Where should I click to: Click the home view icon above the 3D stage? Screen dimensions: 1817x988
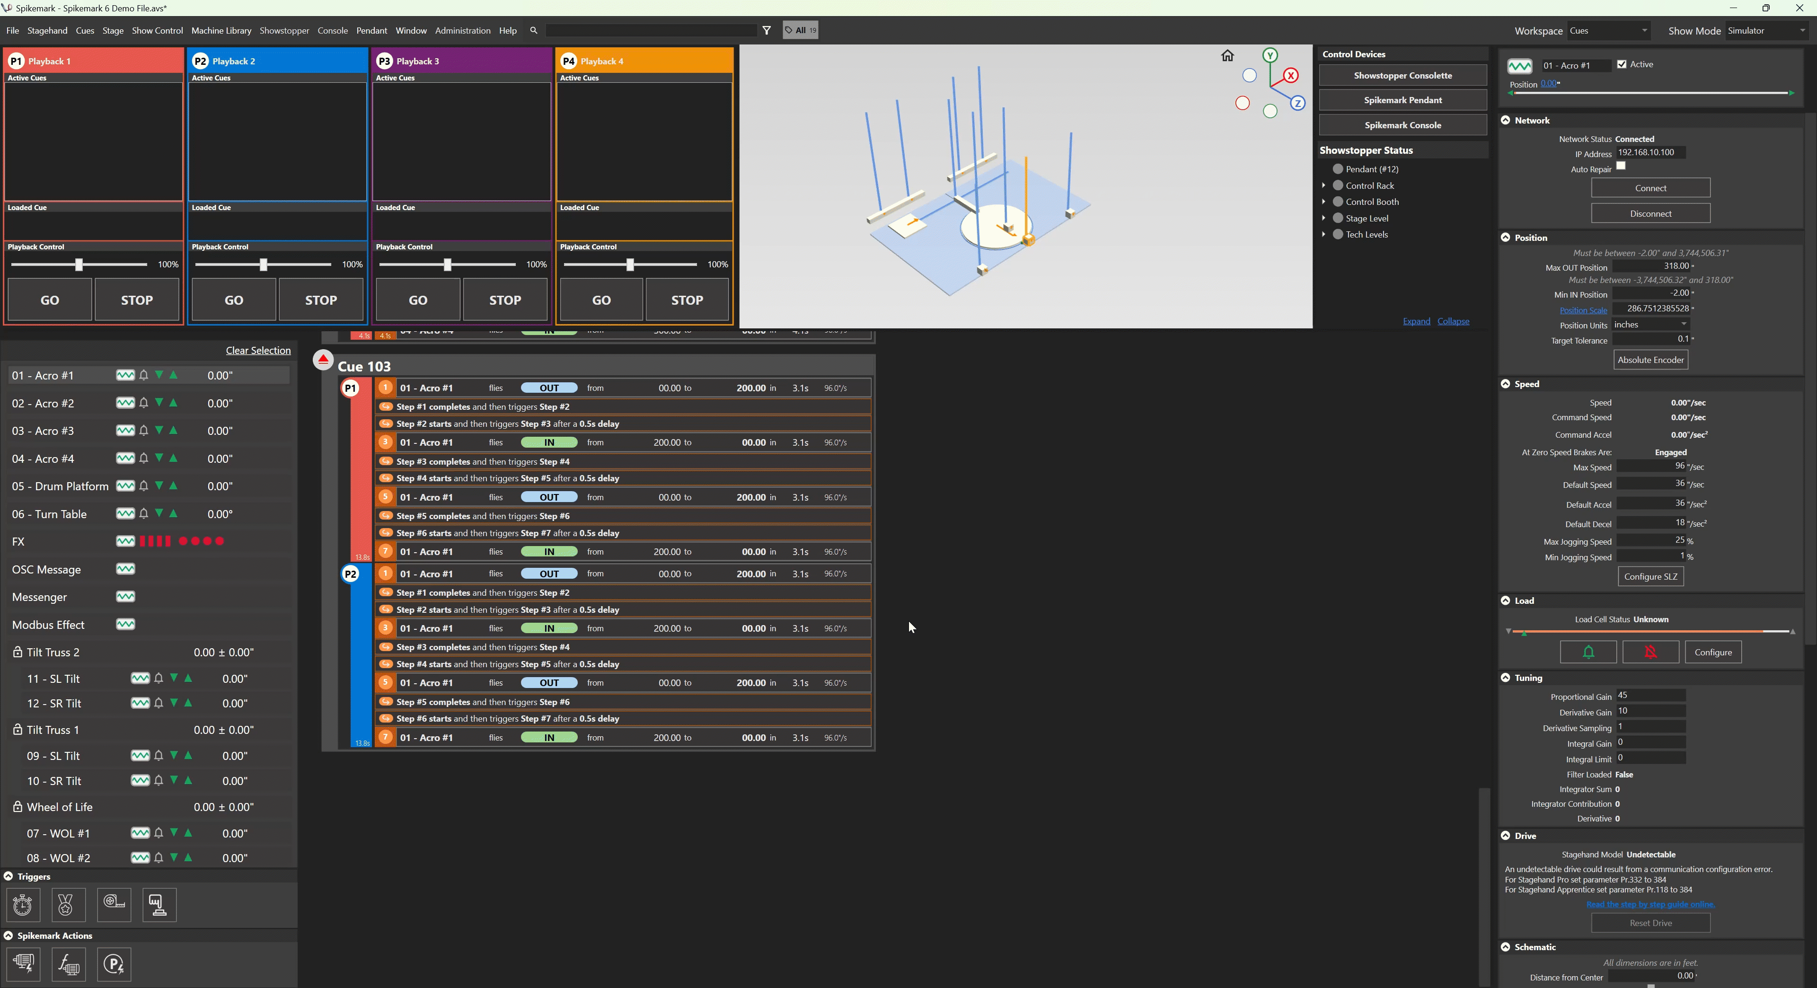(1227, 55)
